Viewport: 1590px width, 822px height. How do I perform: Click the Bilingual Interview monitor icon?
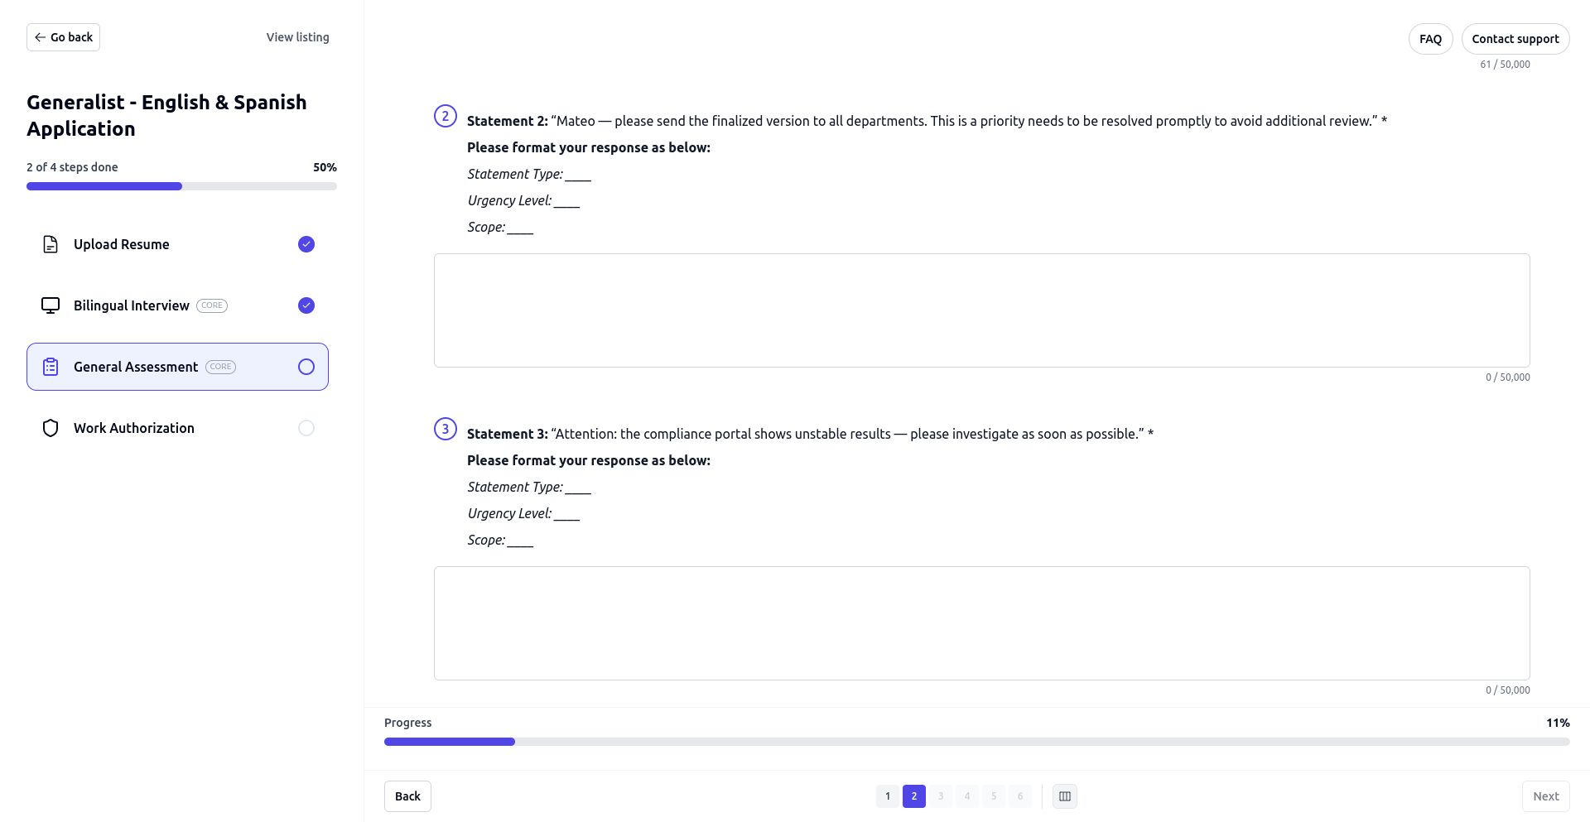coord(51,305)
